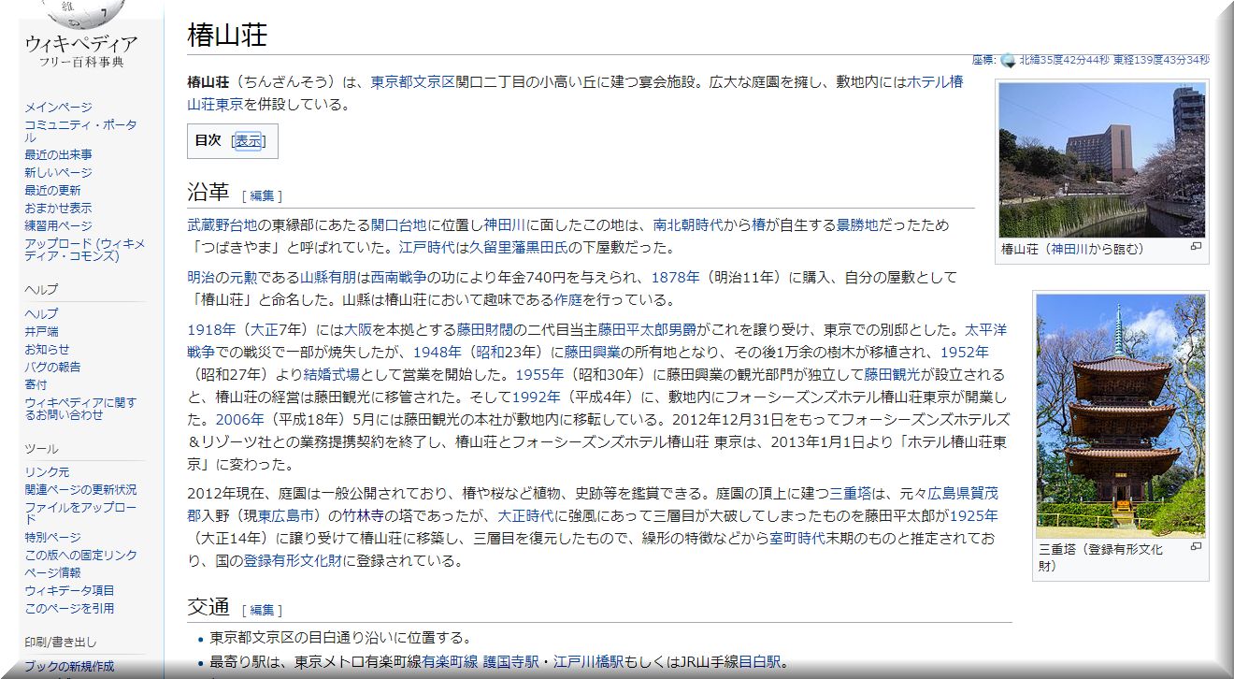Screen dimensions: 1234x679
Task: Follow the 室町時代 link
Action: (x=797, y=539)
